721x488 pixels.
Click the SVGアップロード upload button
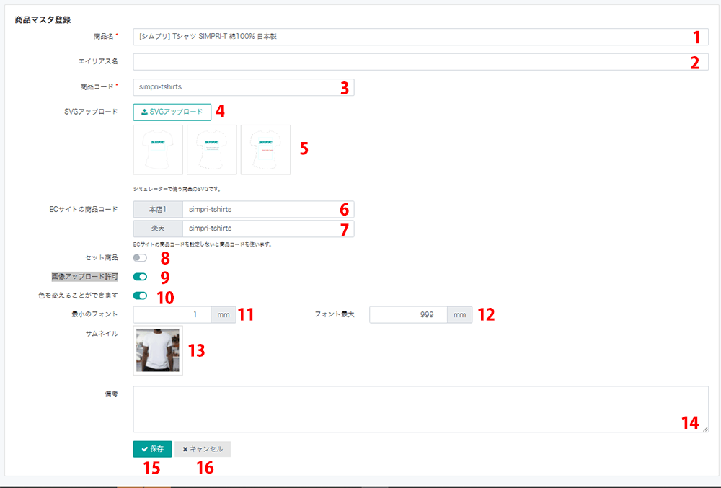172,112
